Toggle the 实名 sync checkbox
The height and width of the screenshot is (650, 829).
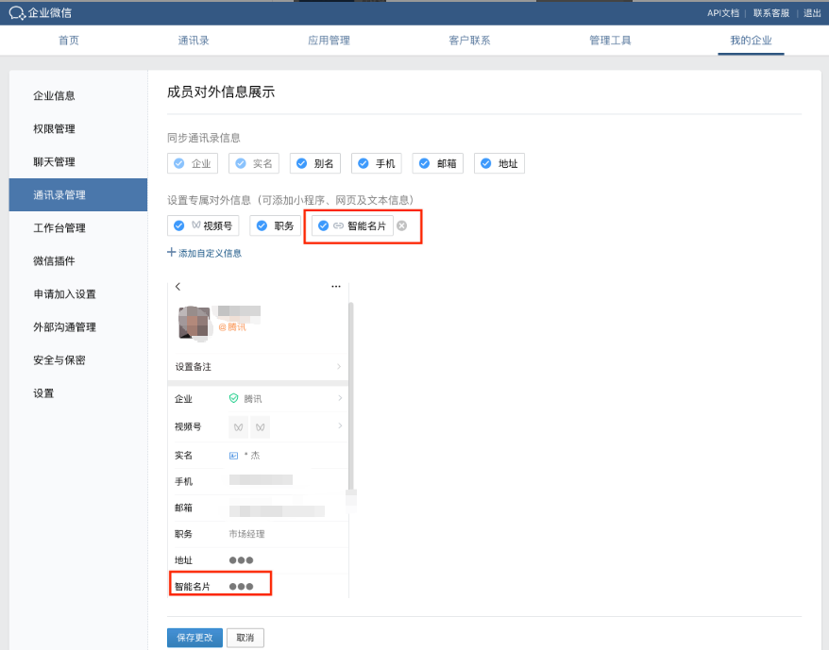(241, 163)
